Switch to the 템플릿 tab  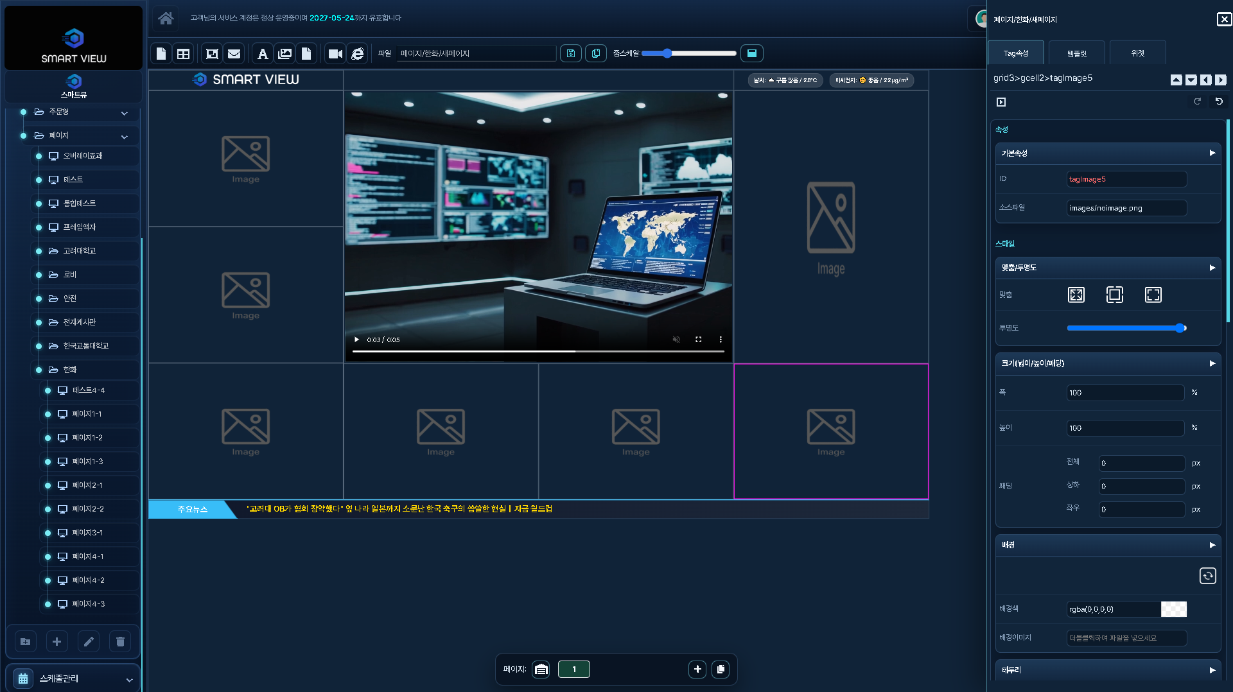click(x=1077, y=53)
